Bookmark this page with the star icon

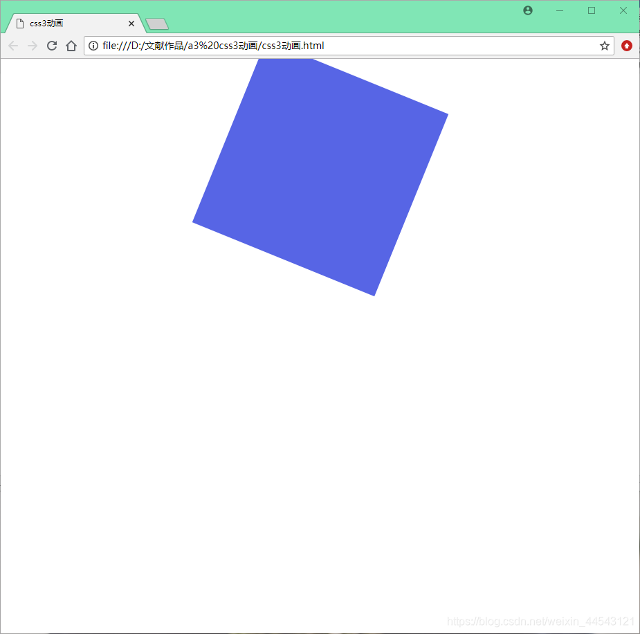tap(605, 46)
